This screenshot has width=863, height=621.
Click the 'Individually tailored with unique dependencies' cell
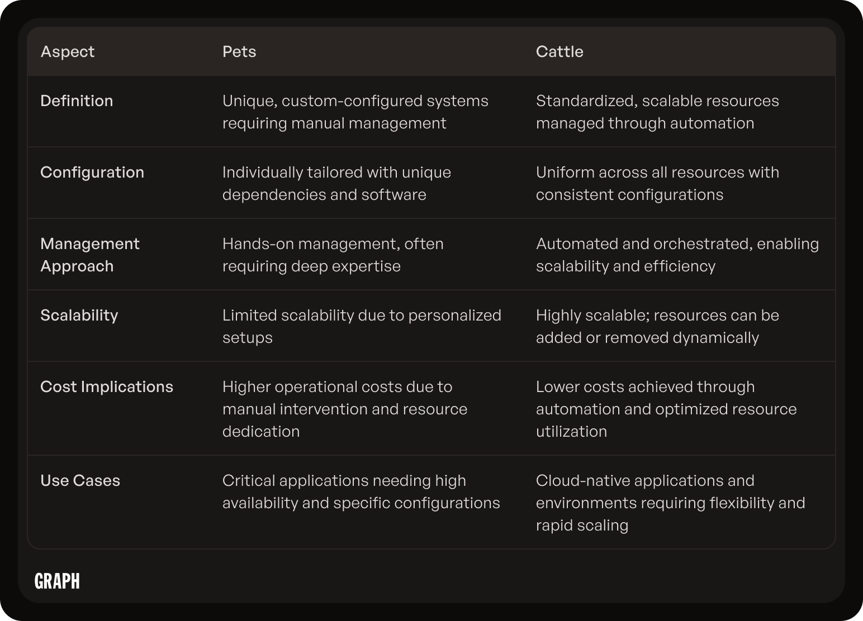click(336, 183)
